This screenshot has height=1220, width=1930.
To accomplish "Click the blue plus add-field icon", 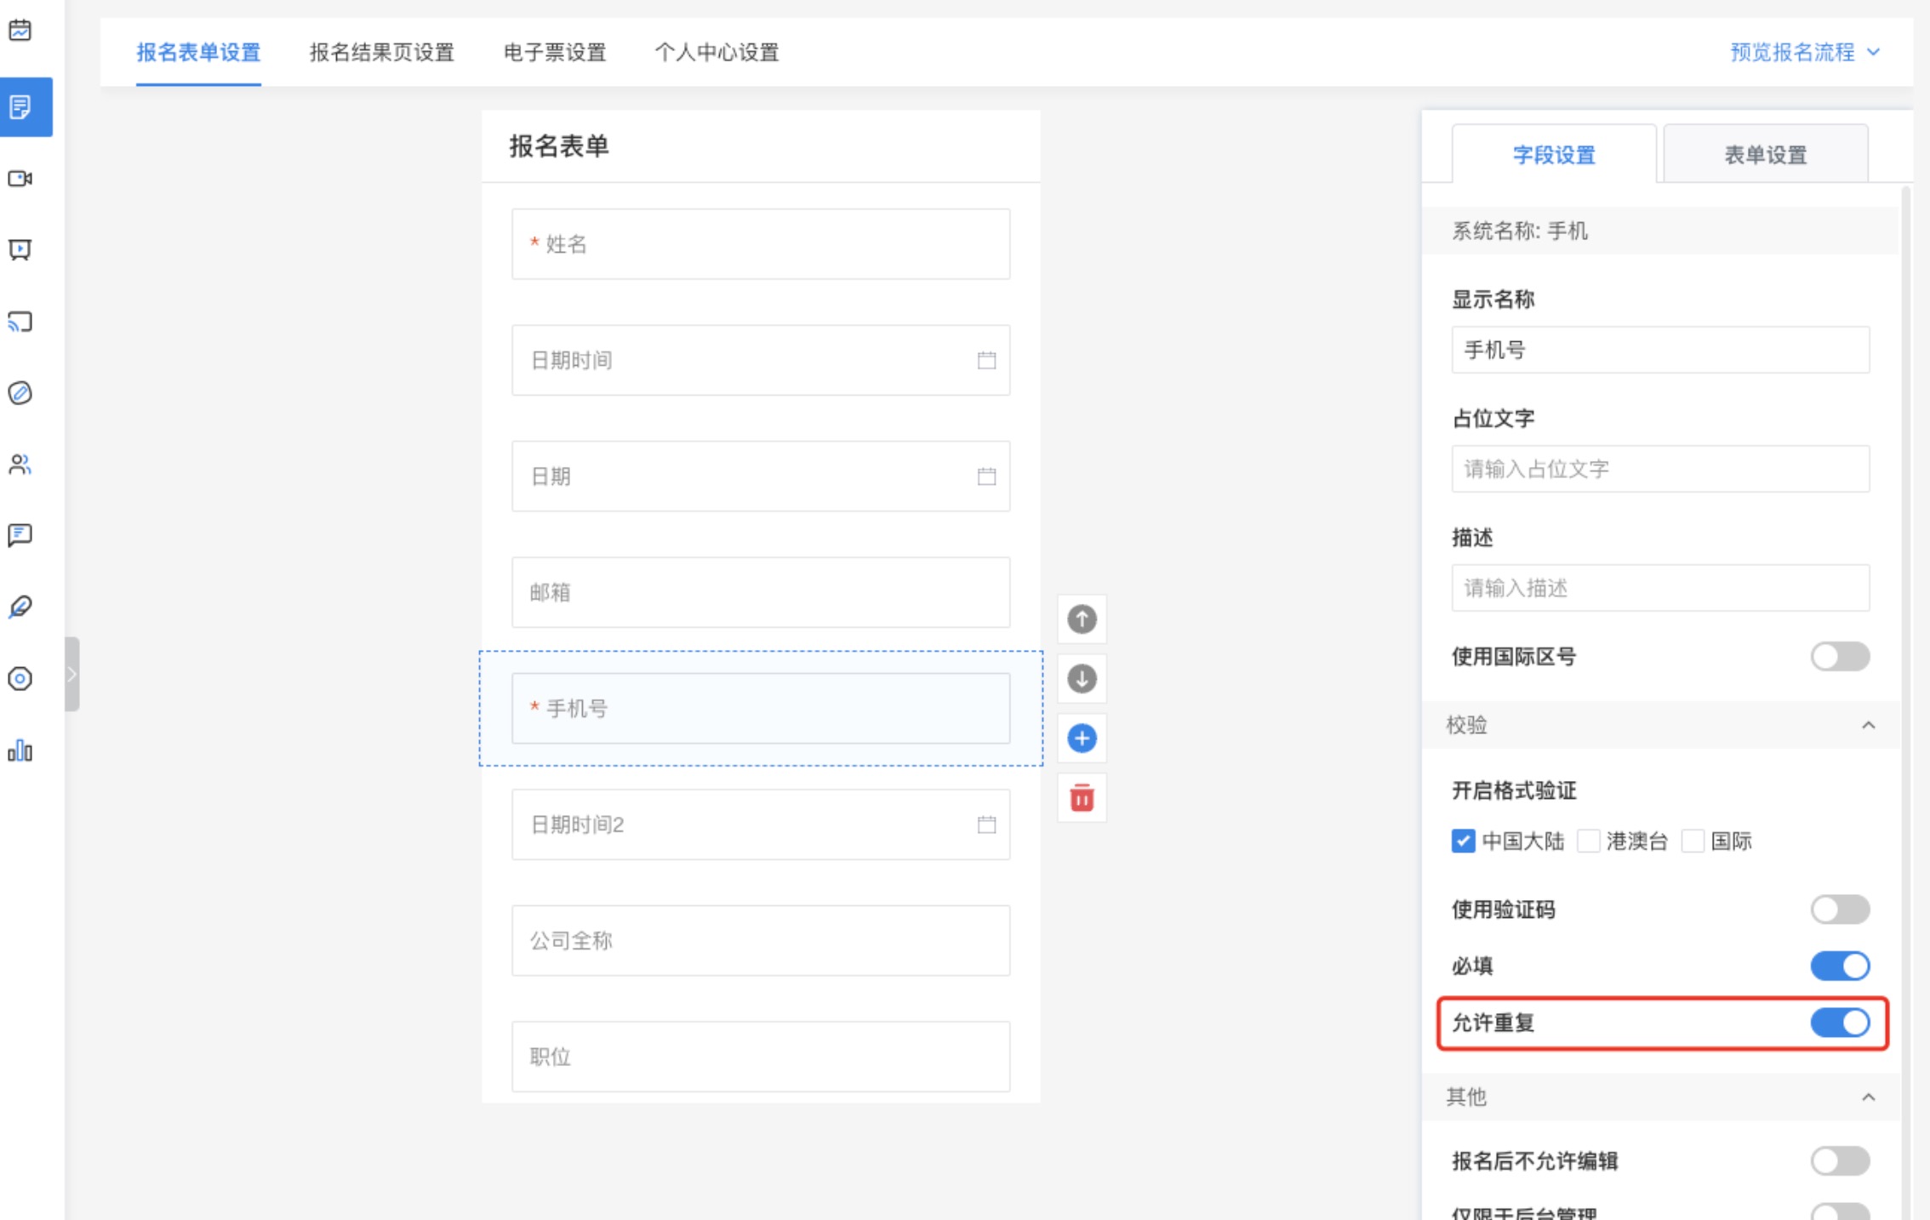I will pyautogui.click(x=1082, y=738).
